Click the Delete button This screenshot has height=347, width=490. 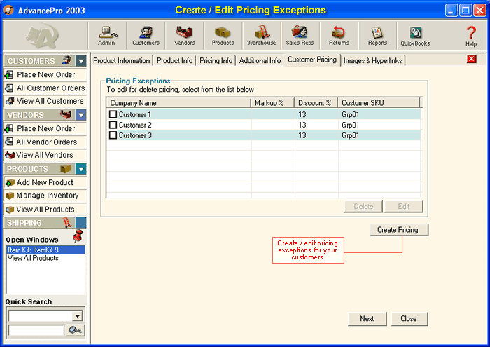click(363, 207)
